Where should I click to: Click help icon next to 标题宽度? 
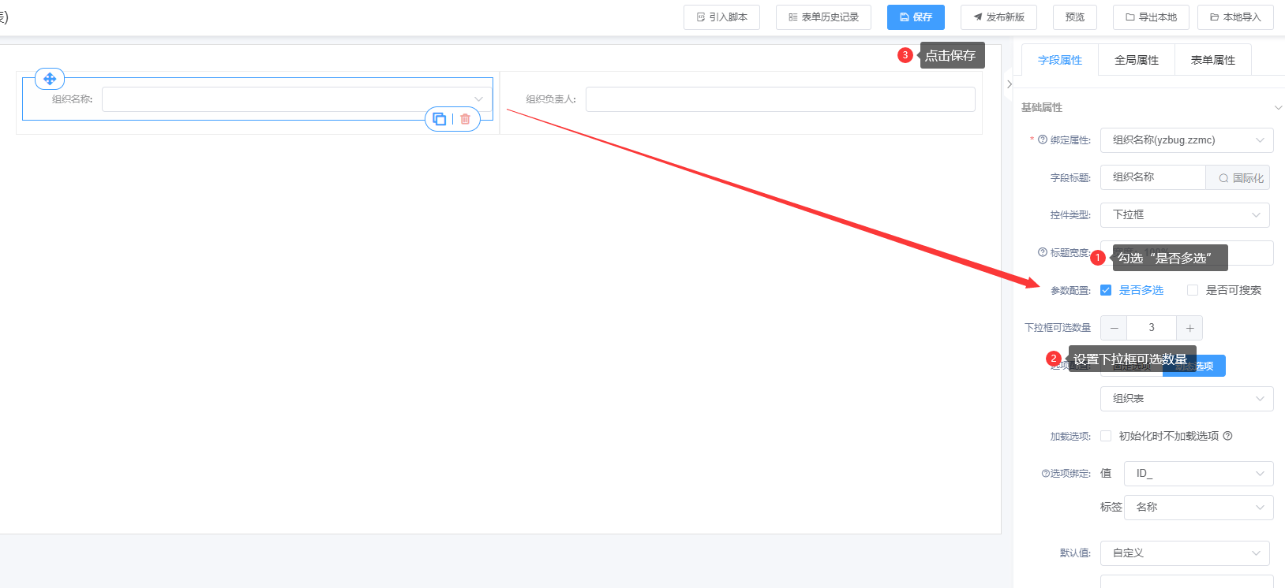1043,252
